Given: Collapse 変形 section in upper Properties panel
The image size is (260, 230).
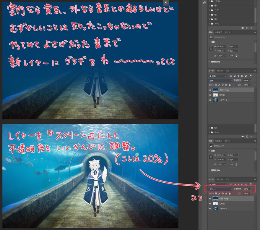Looking at the screenshot, I should point(210,42).
